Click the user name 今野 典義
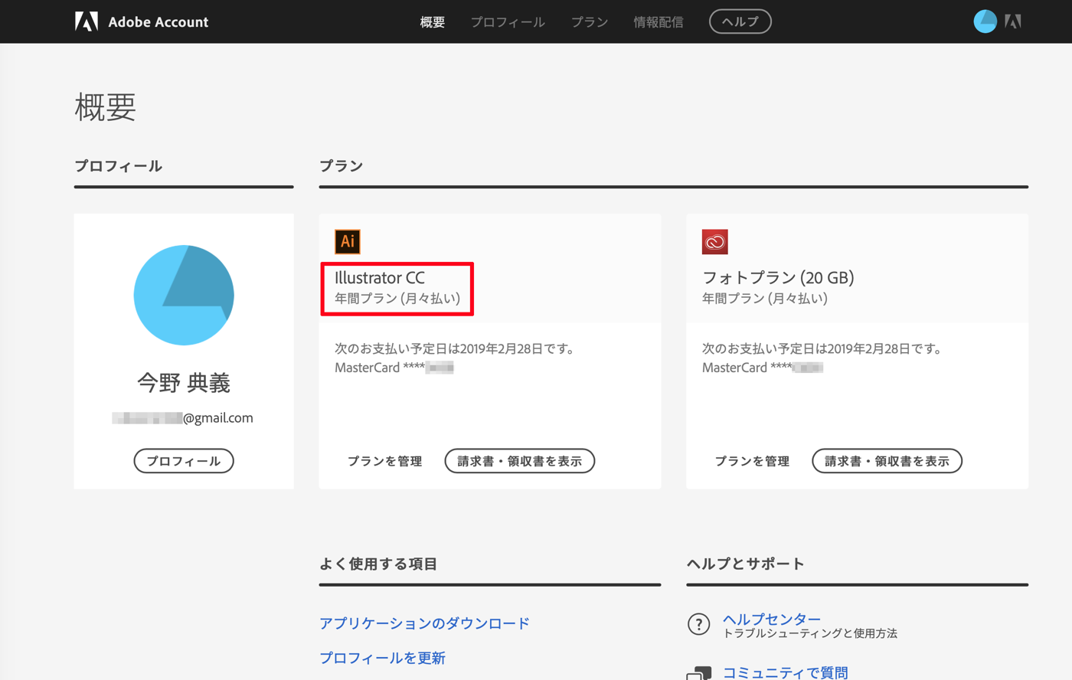Screen dimensions: 1072x680 pyautogui.click(x=184, y=383)
